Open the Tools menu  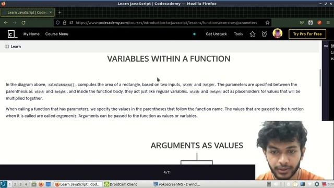point(238,34)
